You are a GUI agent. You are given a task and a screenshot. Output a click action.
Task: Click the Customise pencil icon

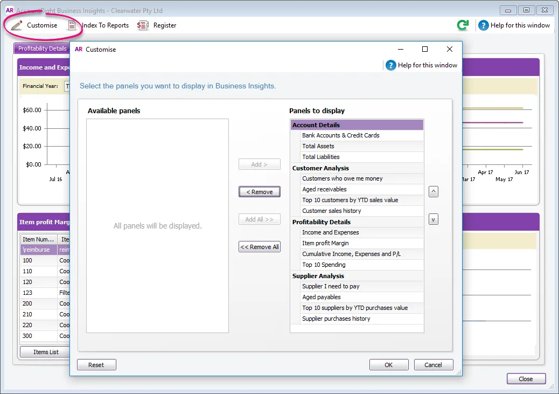[16, 25]
